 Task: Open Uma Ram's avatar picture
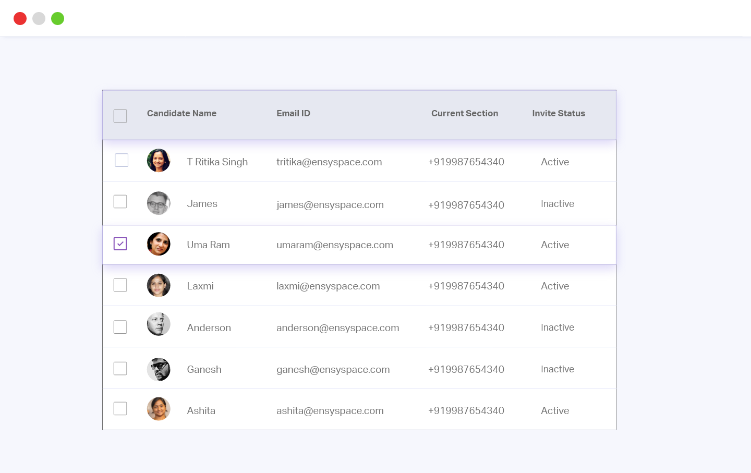click(159, 244)
